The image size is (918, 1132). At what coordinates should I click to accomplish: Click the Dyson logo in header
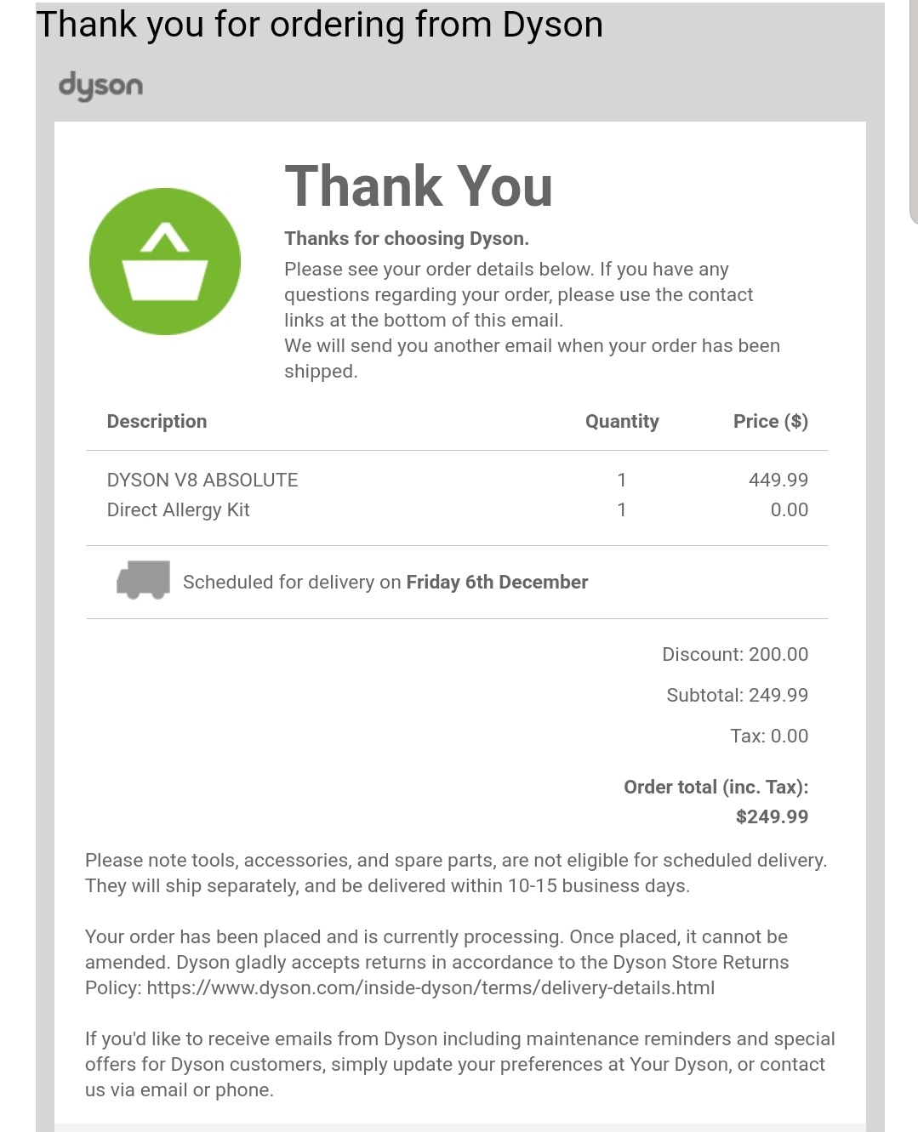click(100, 86)
